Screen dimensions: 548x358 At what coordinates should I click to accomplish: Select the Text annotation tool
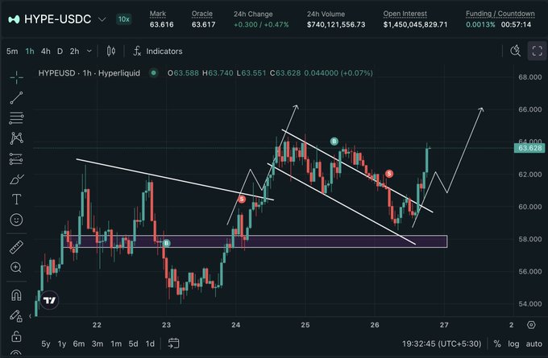point(16,200)
